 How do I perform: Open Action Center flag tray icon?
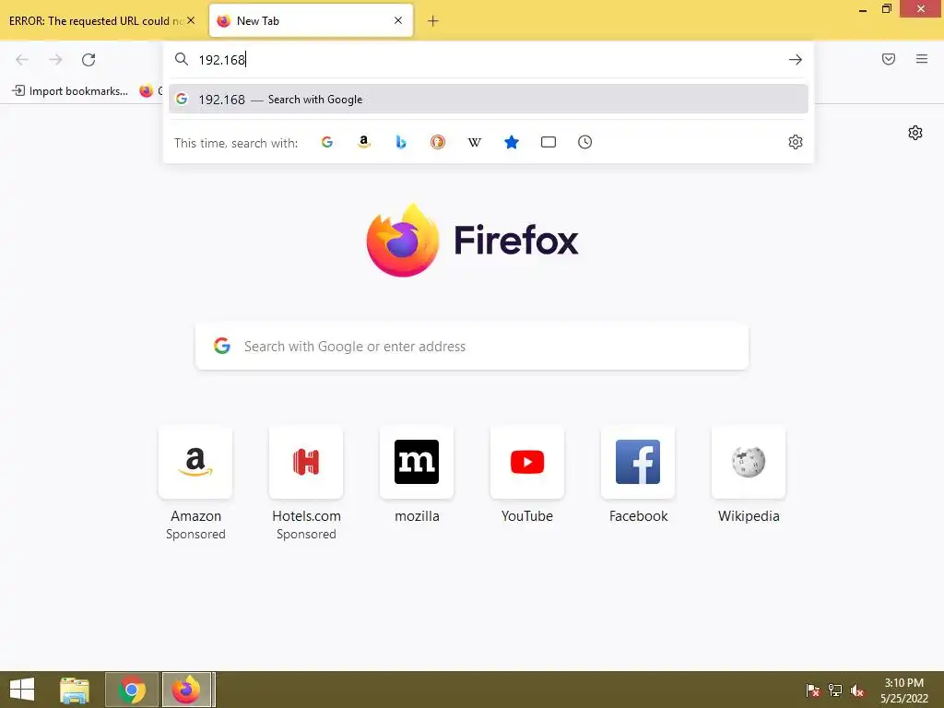(x=813, y=690)
